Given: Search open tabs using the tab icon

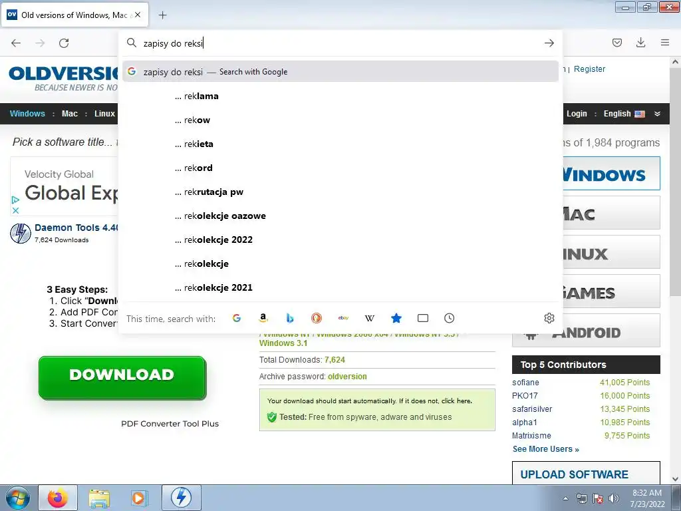Looking at the screenshot, I should 422,318.
